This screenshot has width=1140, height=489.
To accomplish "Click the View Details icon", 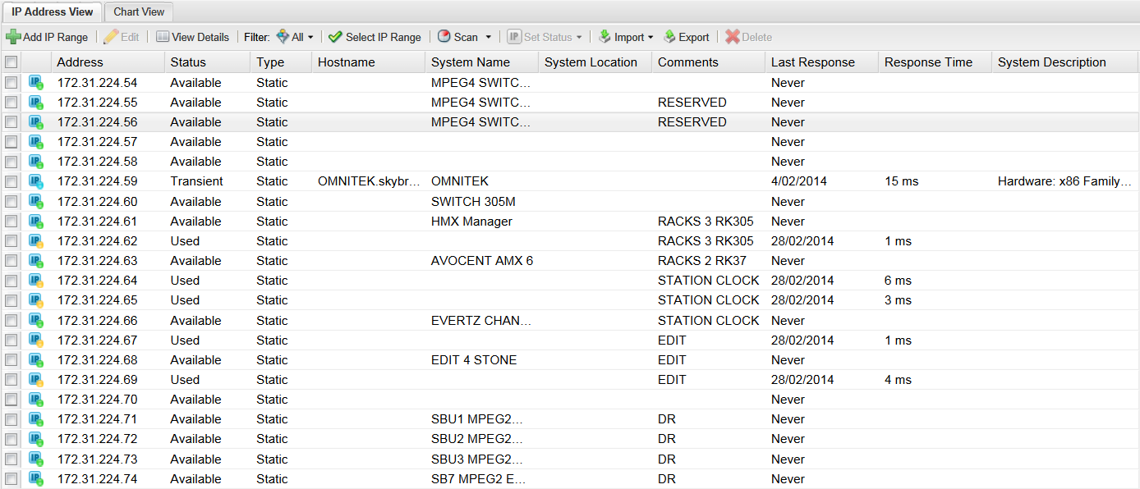I will (163, 37).
